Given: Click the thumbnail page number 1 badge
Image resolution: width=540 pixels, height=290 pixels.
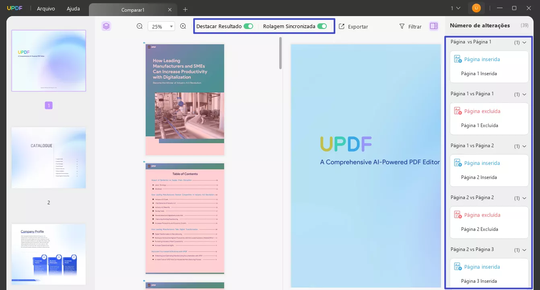Looking at the screenshot, I should pos(49,106).
